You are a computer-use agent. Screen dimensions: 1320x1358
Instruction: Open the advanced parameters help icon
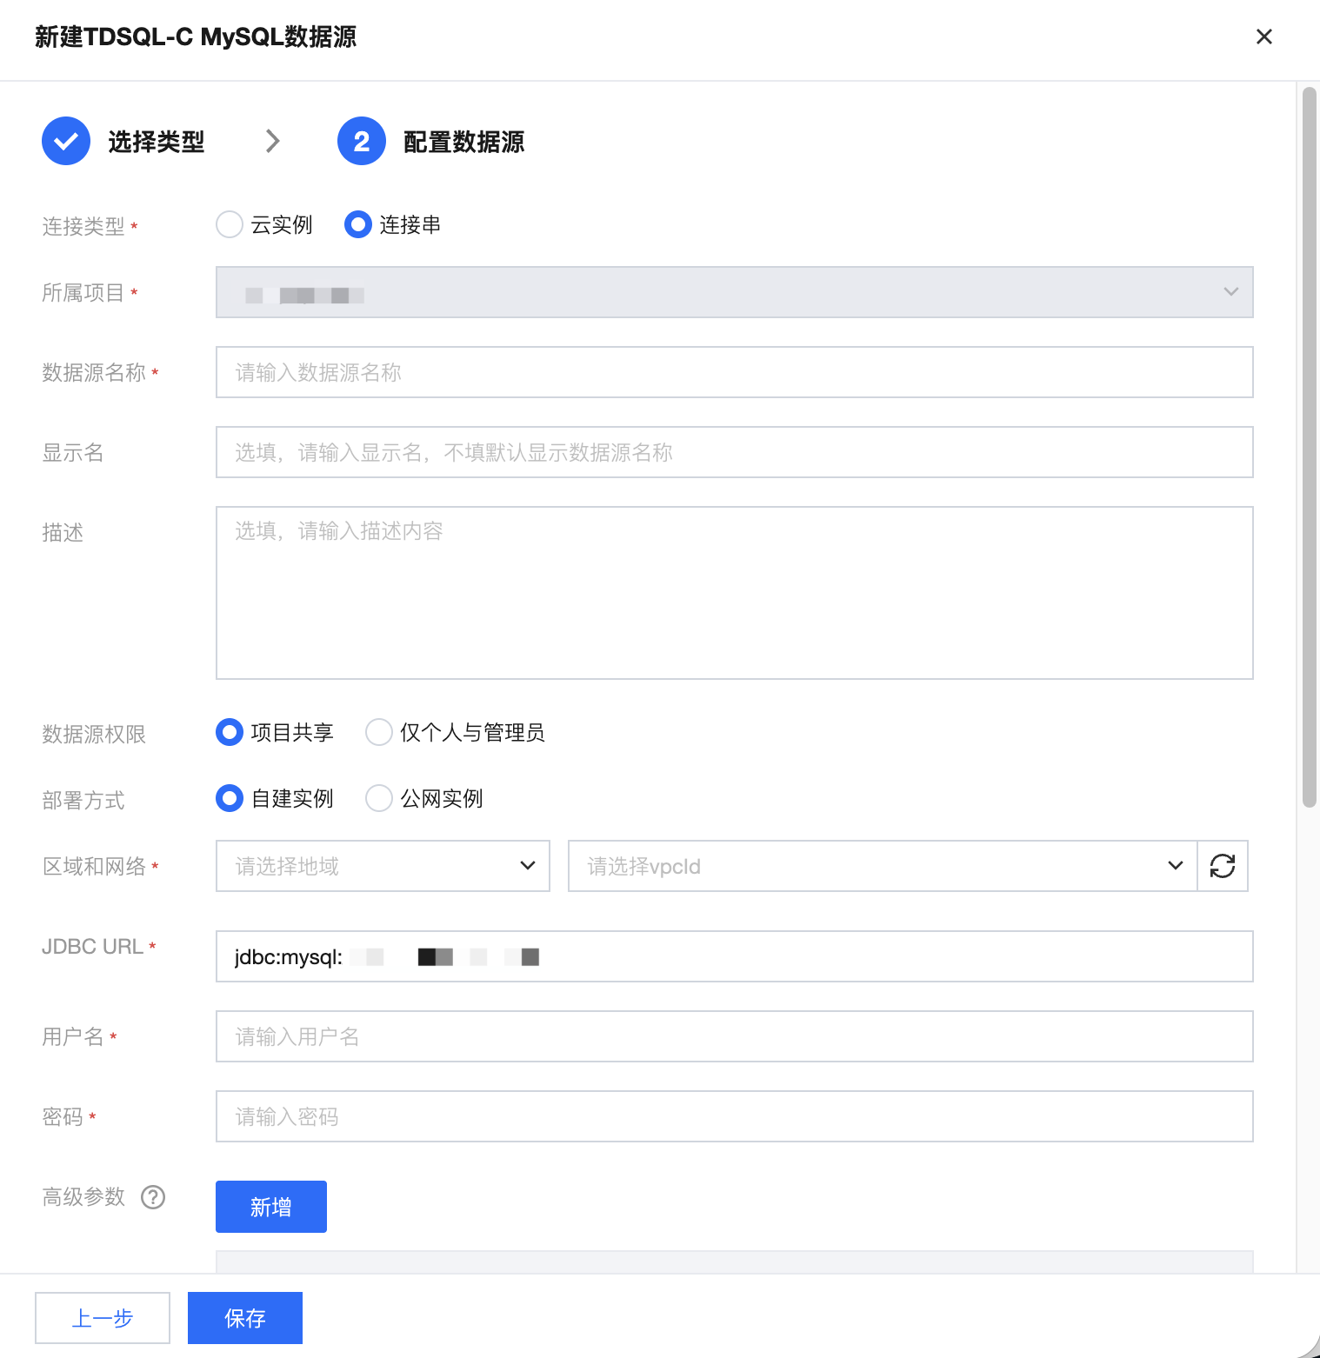click(x=153, y=1197)
